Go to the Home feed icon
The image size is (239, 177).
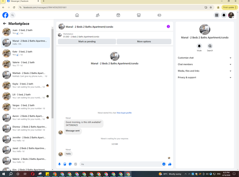pyautogui.click(x=77, y=15)
